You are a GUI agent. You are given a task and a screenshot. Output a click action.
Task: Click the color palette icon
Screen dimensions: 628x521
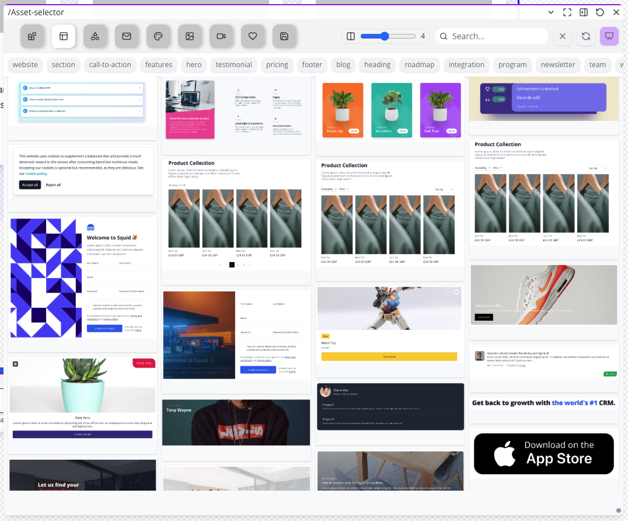coord(158,36)
